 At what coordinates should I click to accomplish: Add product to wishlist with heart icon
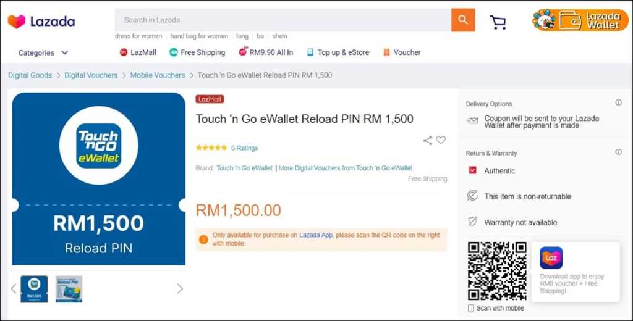(441, 140)
